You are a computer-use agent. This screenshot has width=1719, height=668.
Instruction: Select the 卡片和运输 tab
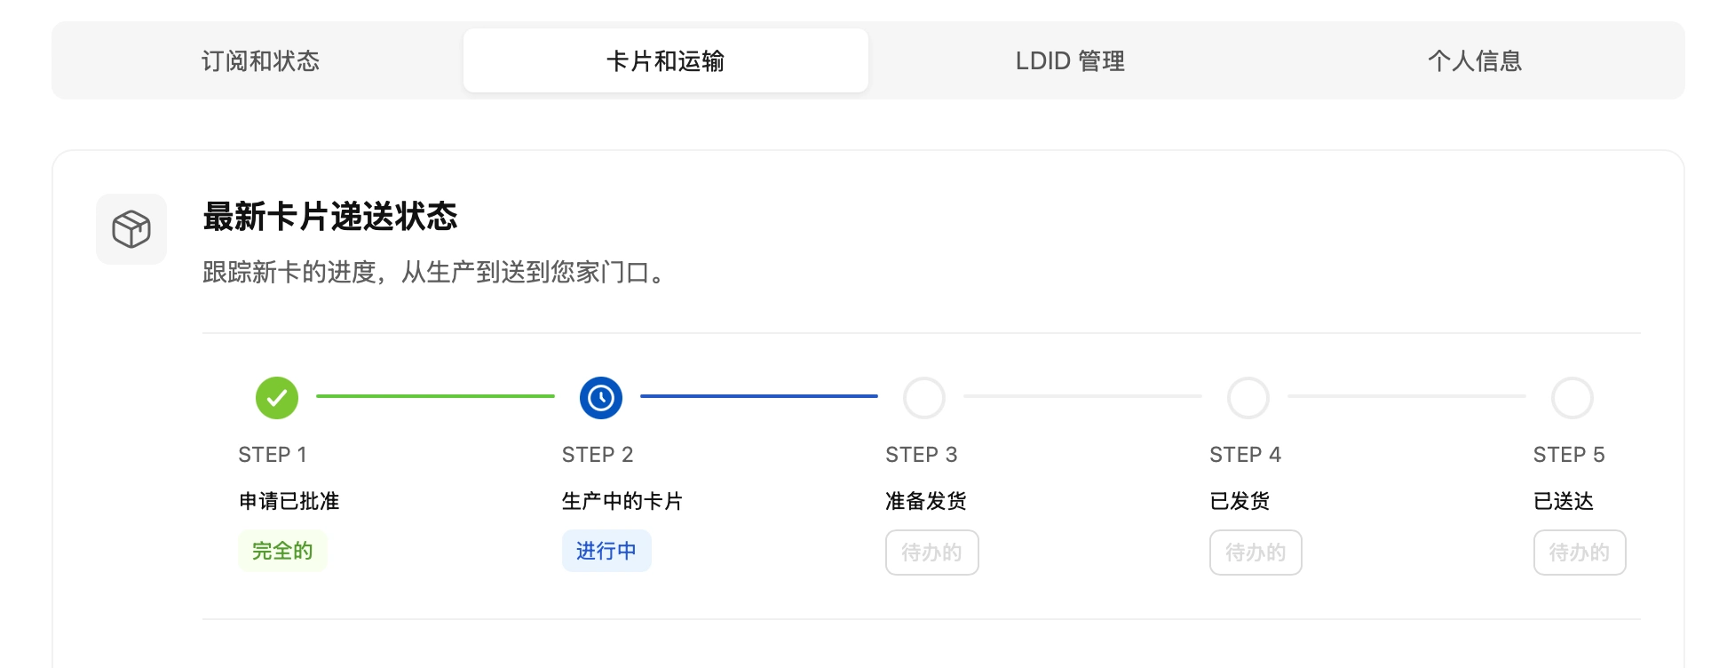coord(666,61)
